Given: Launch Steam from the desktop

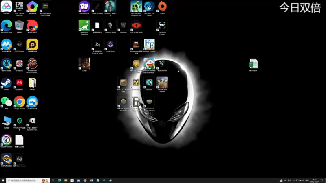Looking at the screenshot, I should 7,84.
